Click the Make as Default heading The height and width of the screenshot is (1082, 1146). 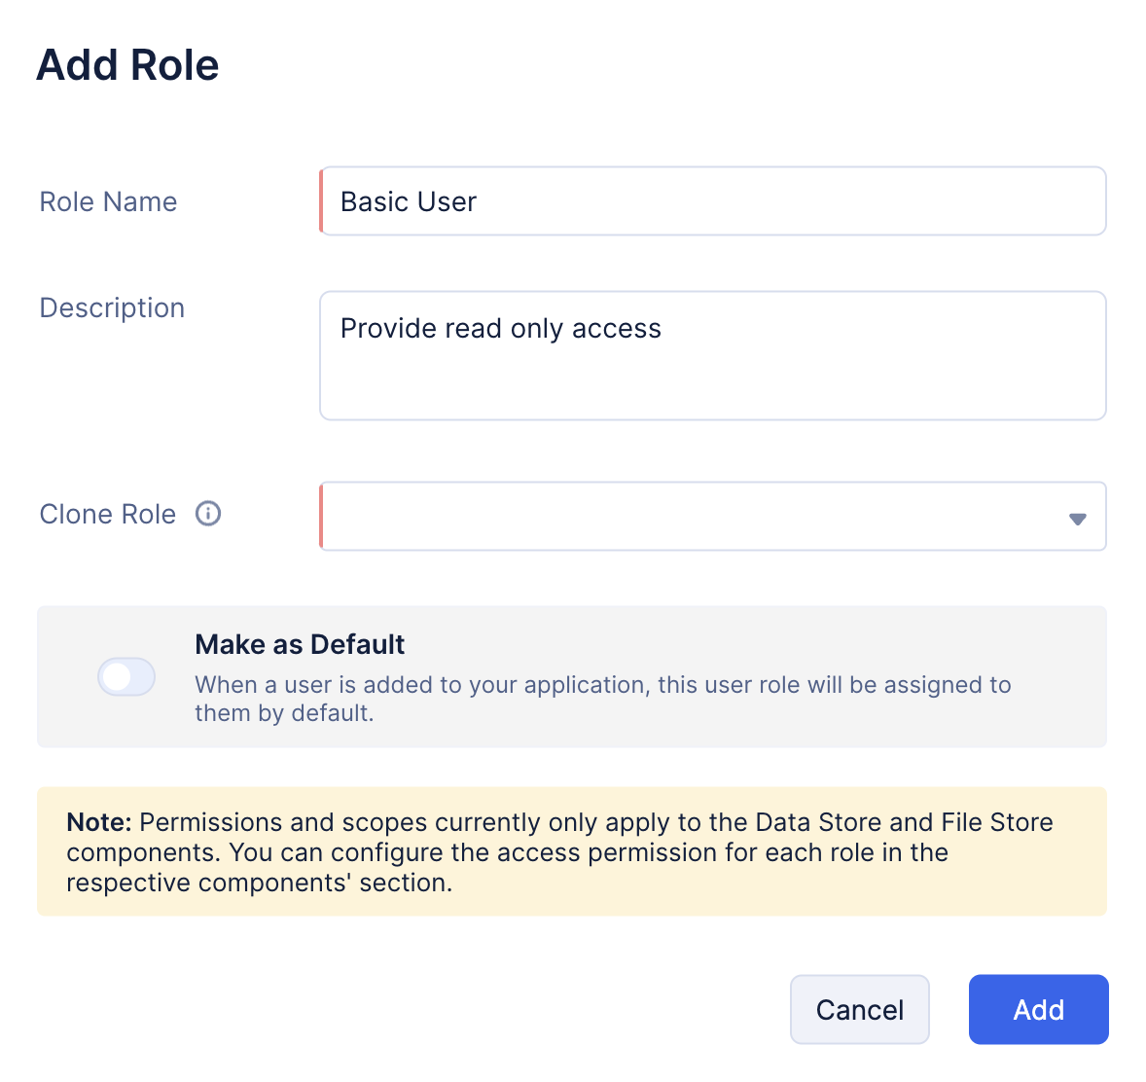pyautogui.click(x=300, y=644)
